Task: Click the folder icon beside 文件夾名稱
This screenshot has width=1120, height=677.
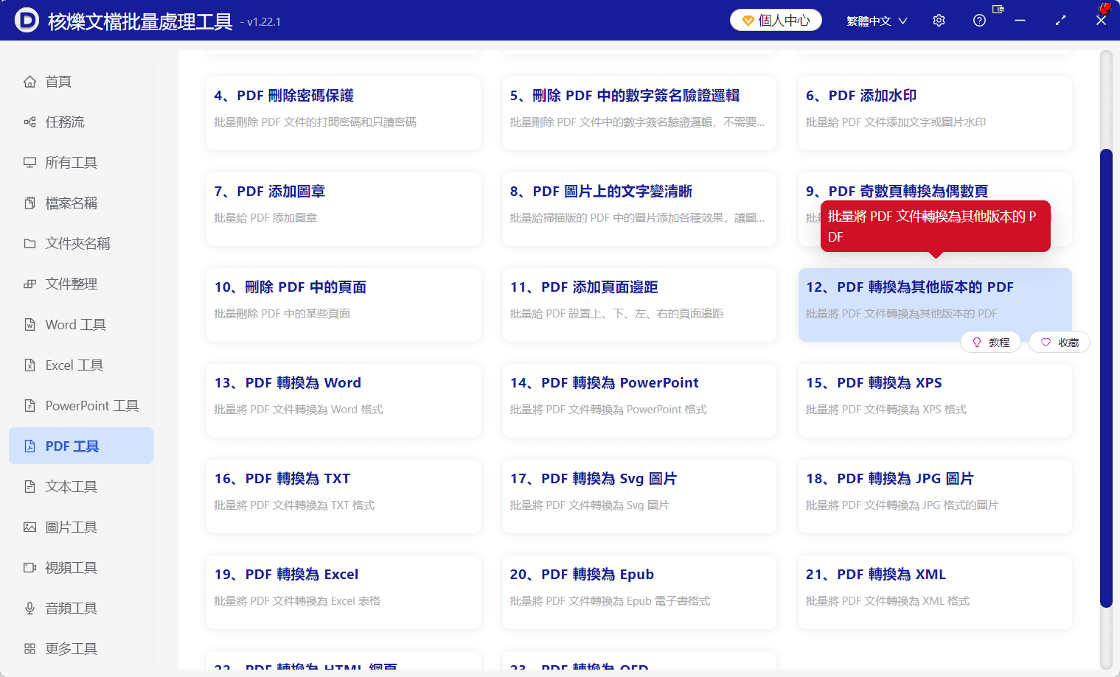Action: point(29,244)
